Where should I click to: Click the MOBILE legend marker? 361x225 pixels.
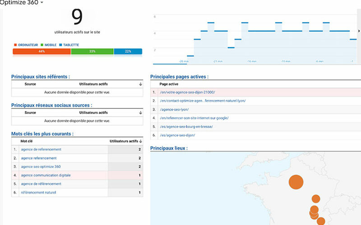tap(42, 45)
